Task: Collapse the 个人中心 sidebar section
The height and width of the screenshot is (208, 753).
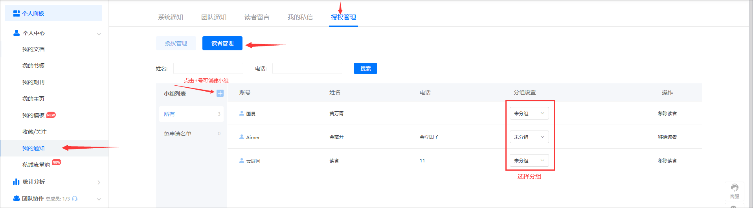Action: [99, 34]
